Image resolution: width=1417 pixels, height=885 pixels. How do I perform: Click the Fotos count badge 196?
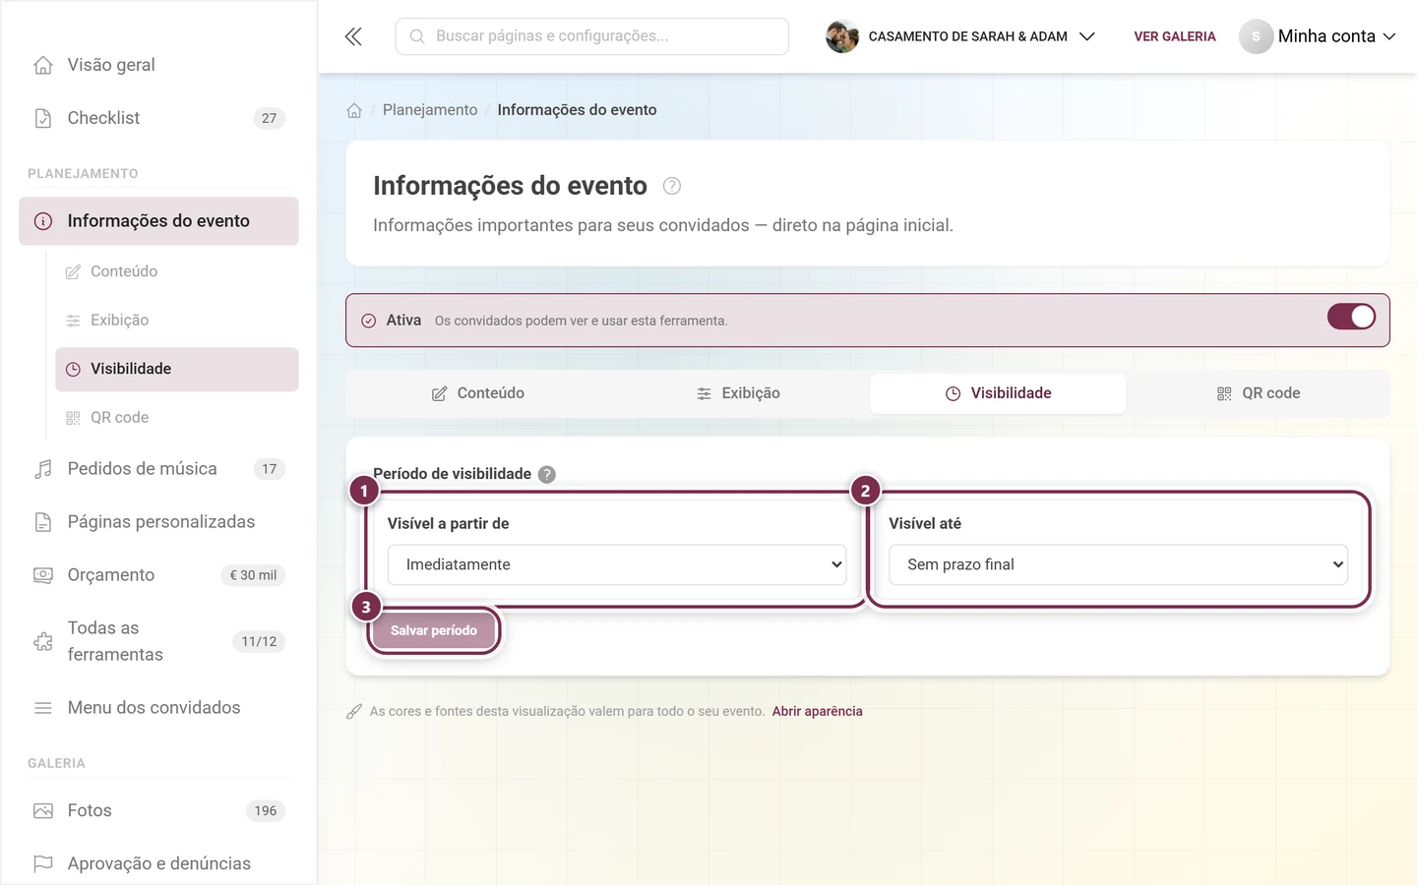(266, 811)
